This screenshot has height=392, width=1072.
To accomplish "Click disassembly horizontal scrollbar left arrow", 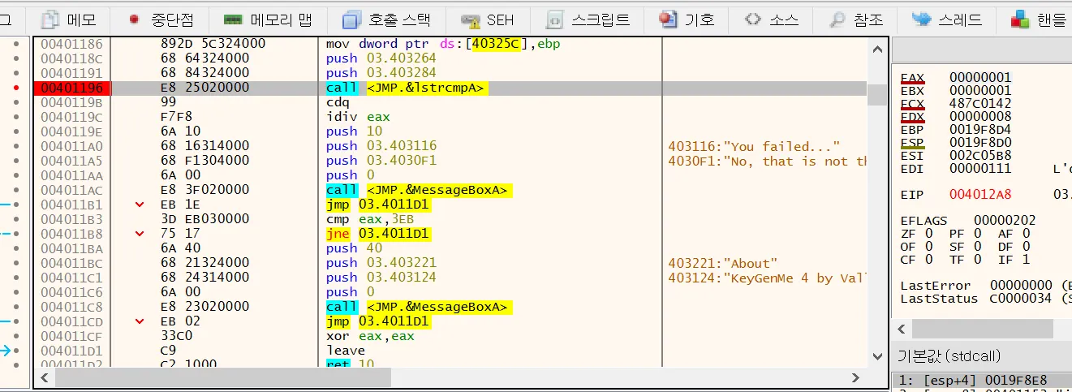I will pyautogui.click(x=45, y=377).
